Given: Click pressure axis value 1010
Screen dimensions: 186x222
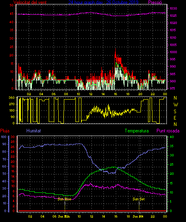Looking at the screenshot, I should 173,38.
